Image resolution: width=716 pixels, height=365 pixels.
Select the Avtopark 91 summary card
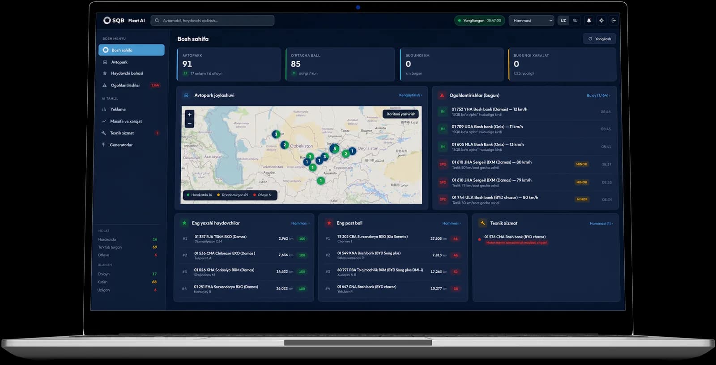229,64
